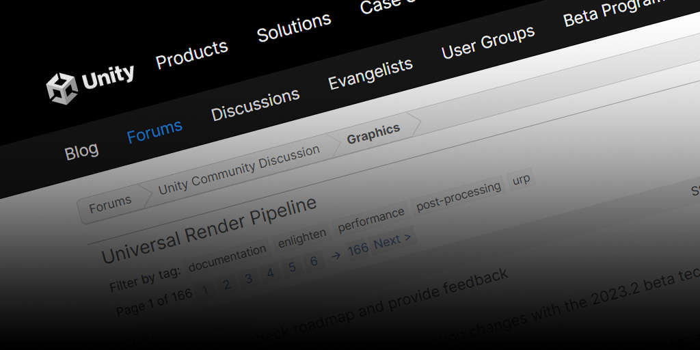Select the Forums tab

click(154, 131)
